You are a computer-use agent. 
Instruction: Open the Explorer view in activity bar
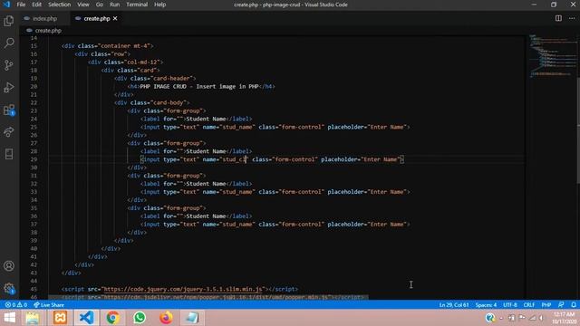click(x=9, y=21)
